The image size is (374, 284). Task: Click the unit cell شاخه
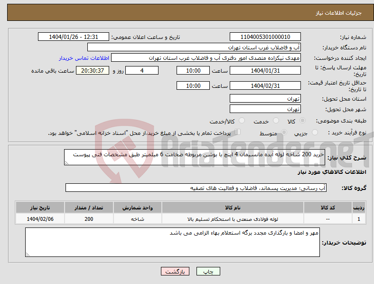pos(138,219)
